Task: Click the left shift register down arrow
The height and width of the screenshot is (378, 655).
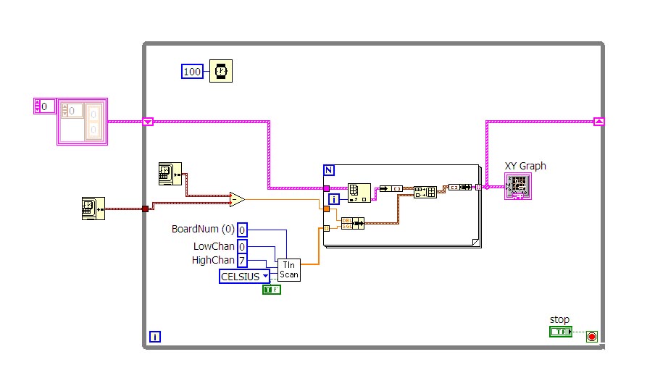Action: click(x=148, y=122)
